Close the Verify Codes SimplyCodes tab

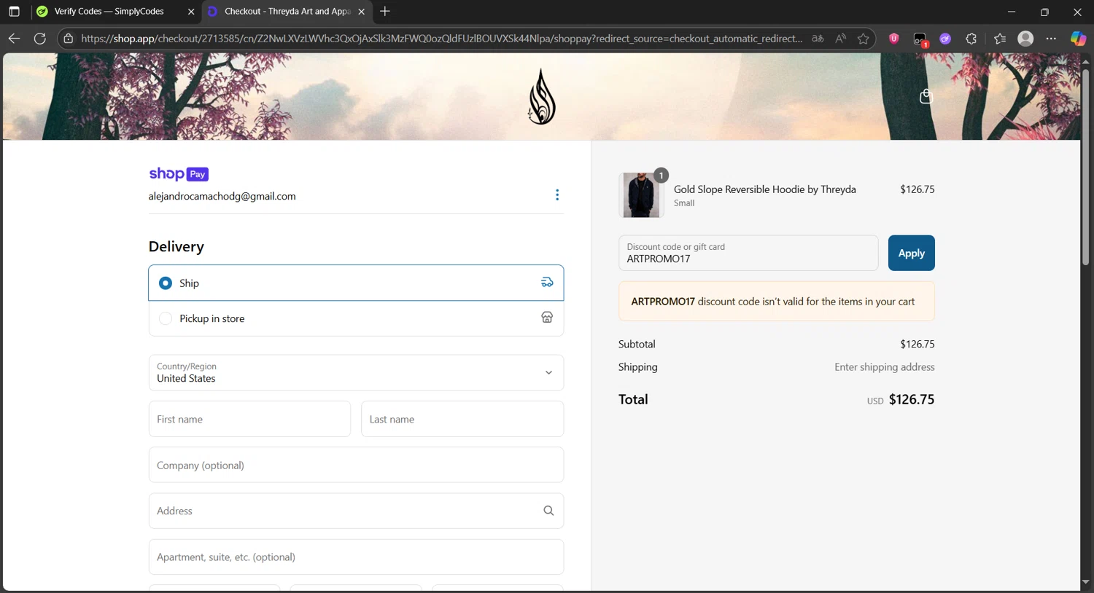(191, 12)
